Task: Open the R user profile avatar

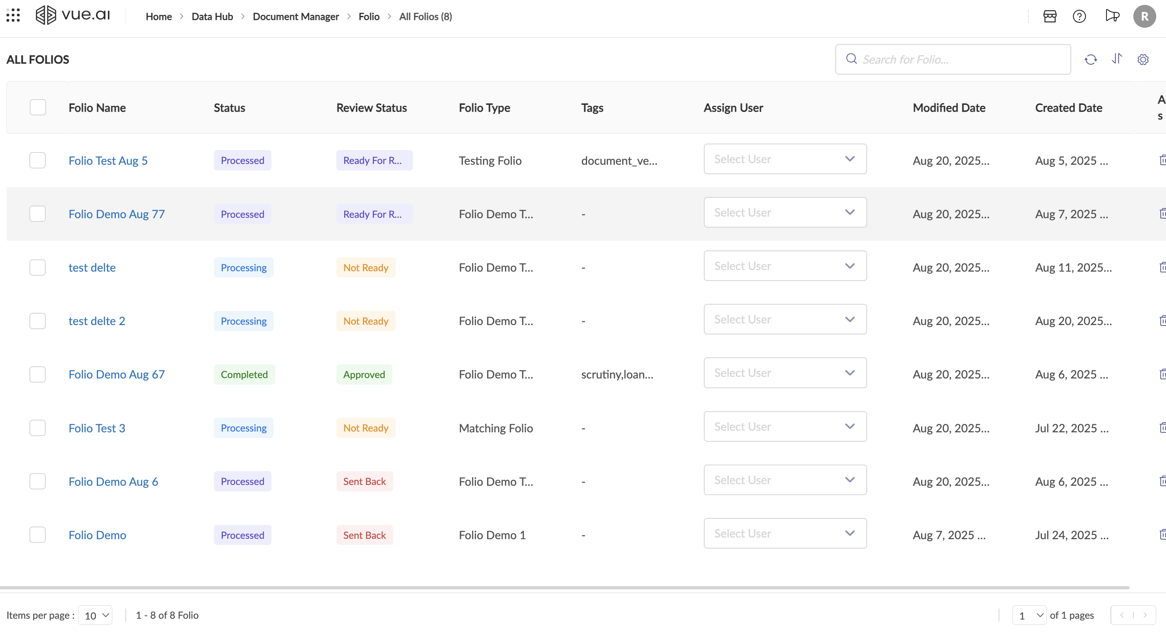Action: [1144, 17]
